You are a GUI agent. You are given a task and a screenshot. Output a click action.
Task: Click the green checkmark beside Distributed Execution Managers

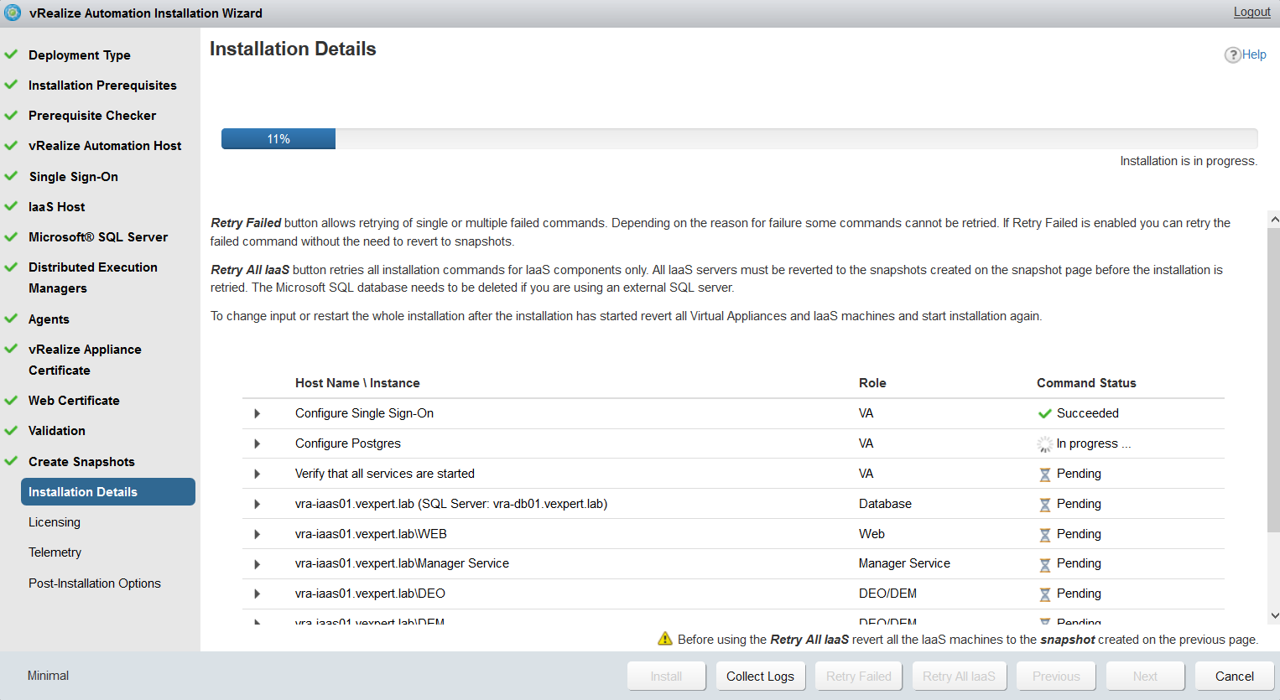(x=11, y=267)
